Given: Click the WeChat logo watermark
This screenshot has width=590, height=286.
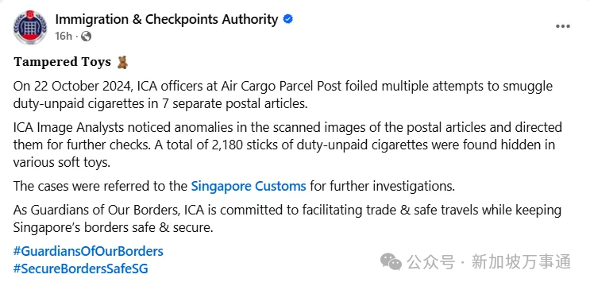Looking at the screenshot, I should 391,261.
